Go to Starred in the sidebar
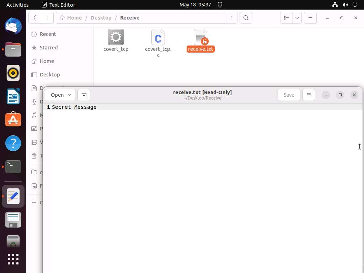Image resolution: width=364 pixels, height=273 pixels. coord(49,48)
